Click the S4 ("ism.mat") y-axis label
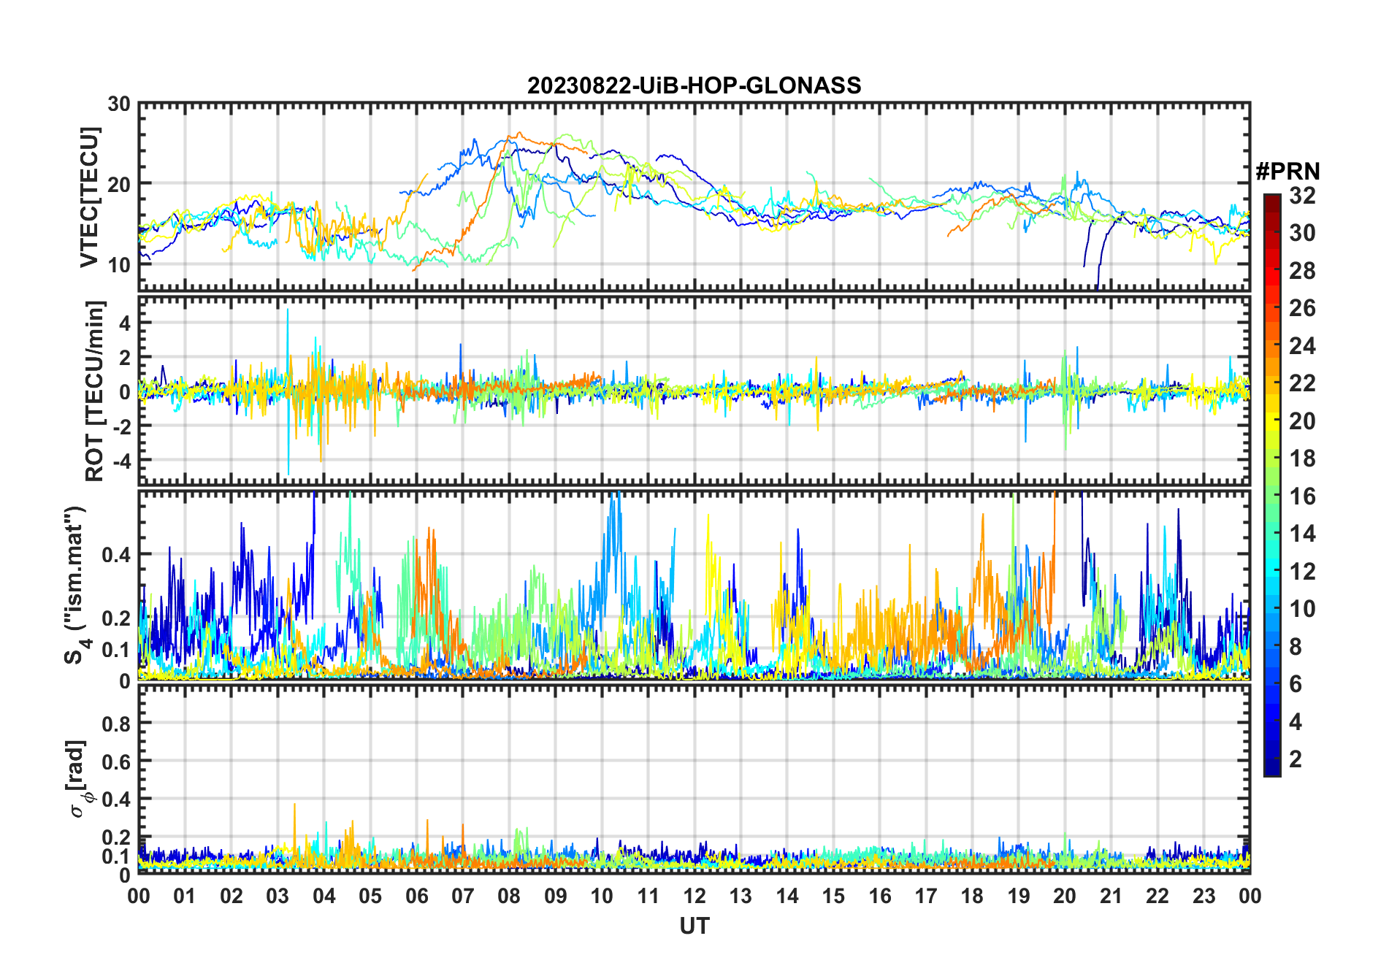This screenshot has width=1389, height=971. pos(74,584)
